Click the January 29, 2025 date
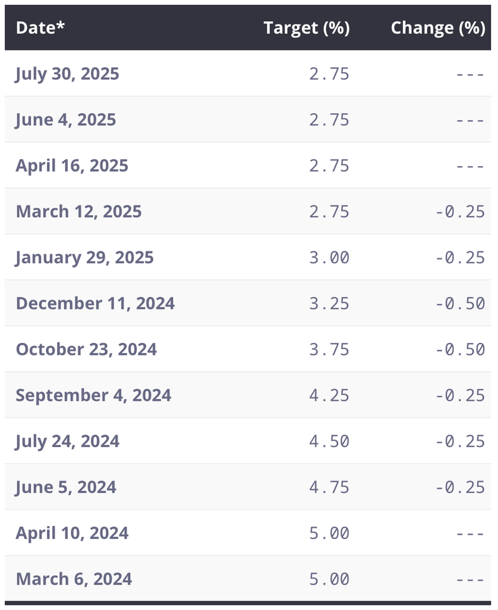498x610 pixels. [85, 258]
